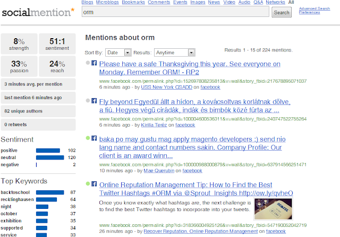Open Online Reputation Management Tip title
Viewport: 340px width, 237px height.
pyautogui.click(x=196, y=189)
